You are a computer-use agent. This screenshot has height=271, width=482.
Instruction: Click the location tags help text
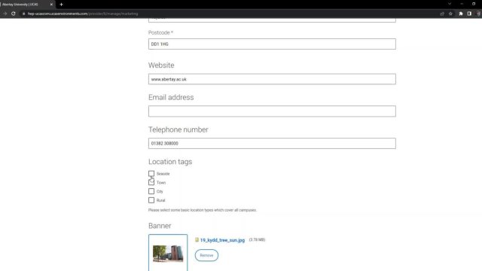(x=203, y=210)
